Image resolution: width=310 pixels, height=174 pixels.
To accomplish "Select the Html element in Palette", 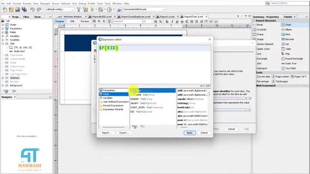I will click(x=286, y=34).
